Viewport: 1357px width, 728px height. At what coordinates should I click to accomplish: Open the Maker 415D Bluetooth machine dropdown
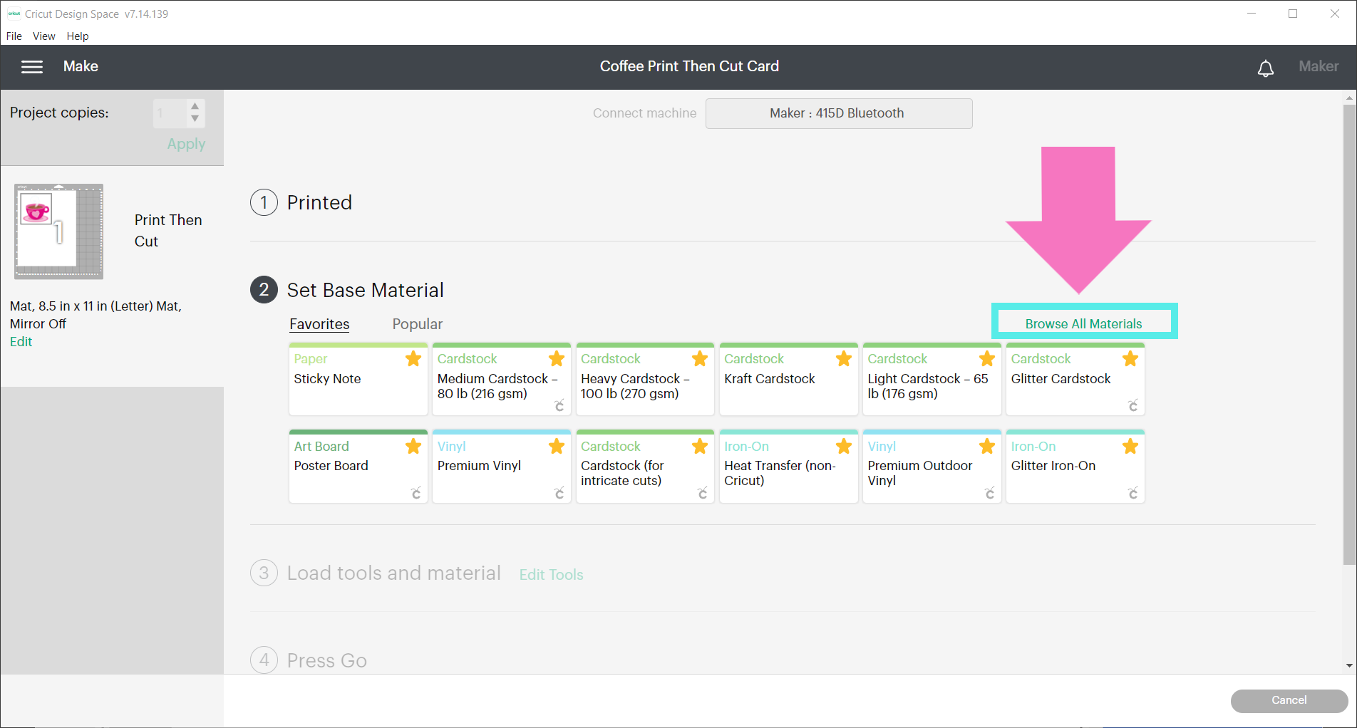tap(838, 113)
